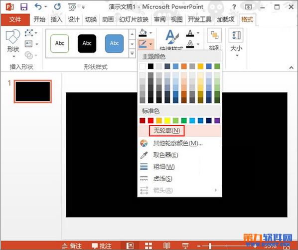298x250 pixels.
Task: Click the Text Box icon
Action: click(x=28, y=44)
